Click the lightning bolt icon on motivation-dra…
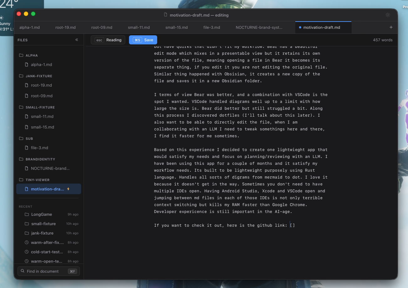The height and width of the screenshot is (288, 408). pyautogui.click(x=68, y=189)
